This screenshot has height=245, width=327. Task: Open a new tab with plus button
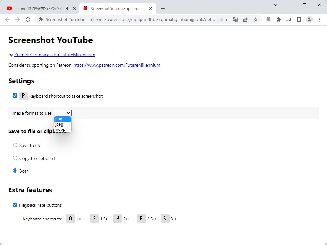[163, 8]
